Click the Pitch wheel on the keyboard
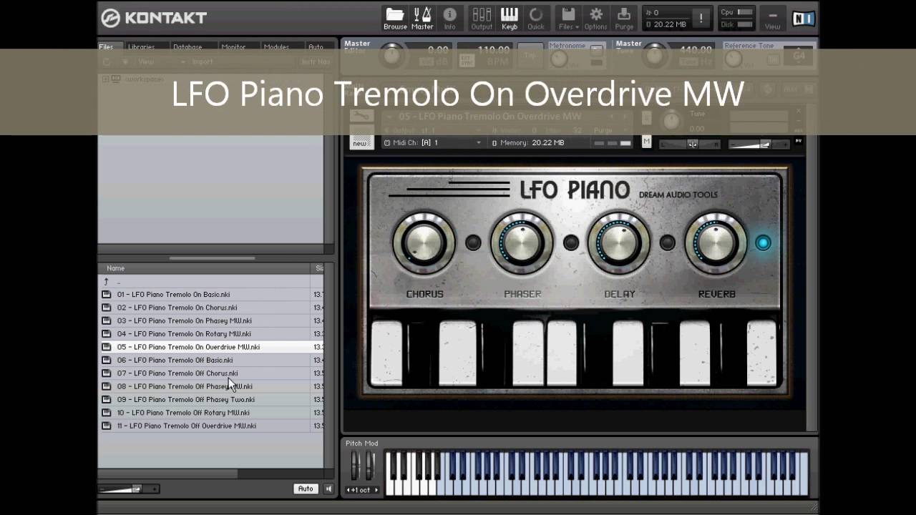This screenshot has width=916, height=515. [x=354, y=466]
